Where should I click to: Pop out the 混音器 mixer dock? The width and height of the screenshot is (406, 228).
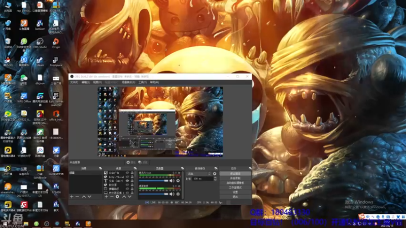tap(183, 169)
